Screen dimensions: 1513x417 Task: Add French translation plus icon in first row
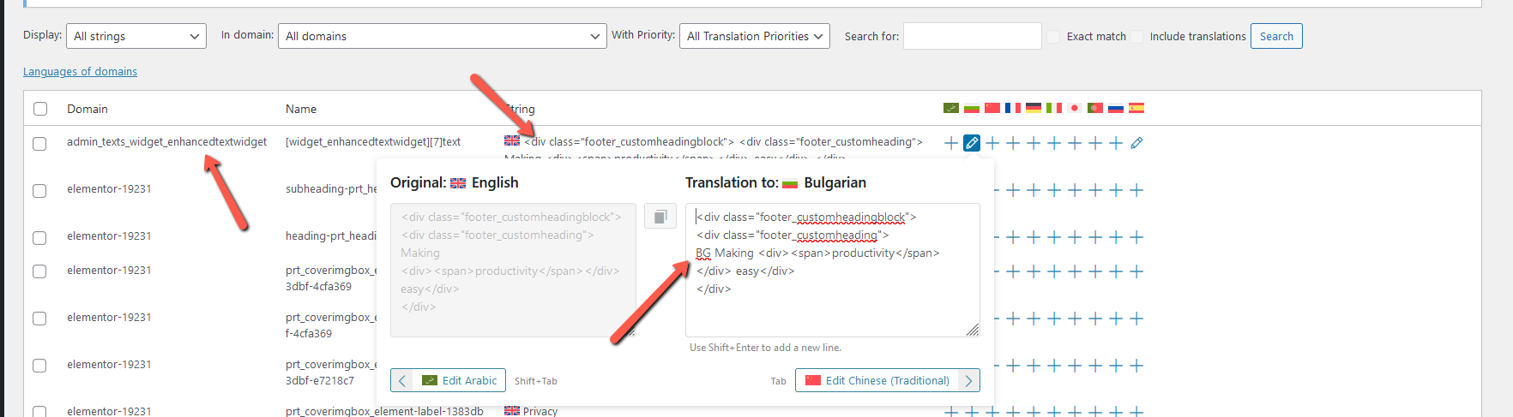[x=1013, y=143]
